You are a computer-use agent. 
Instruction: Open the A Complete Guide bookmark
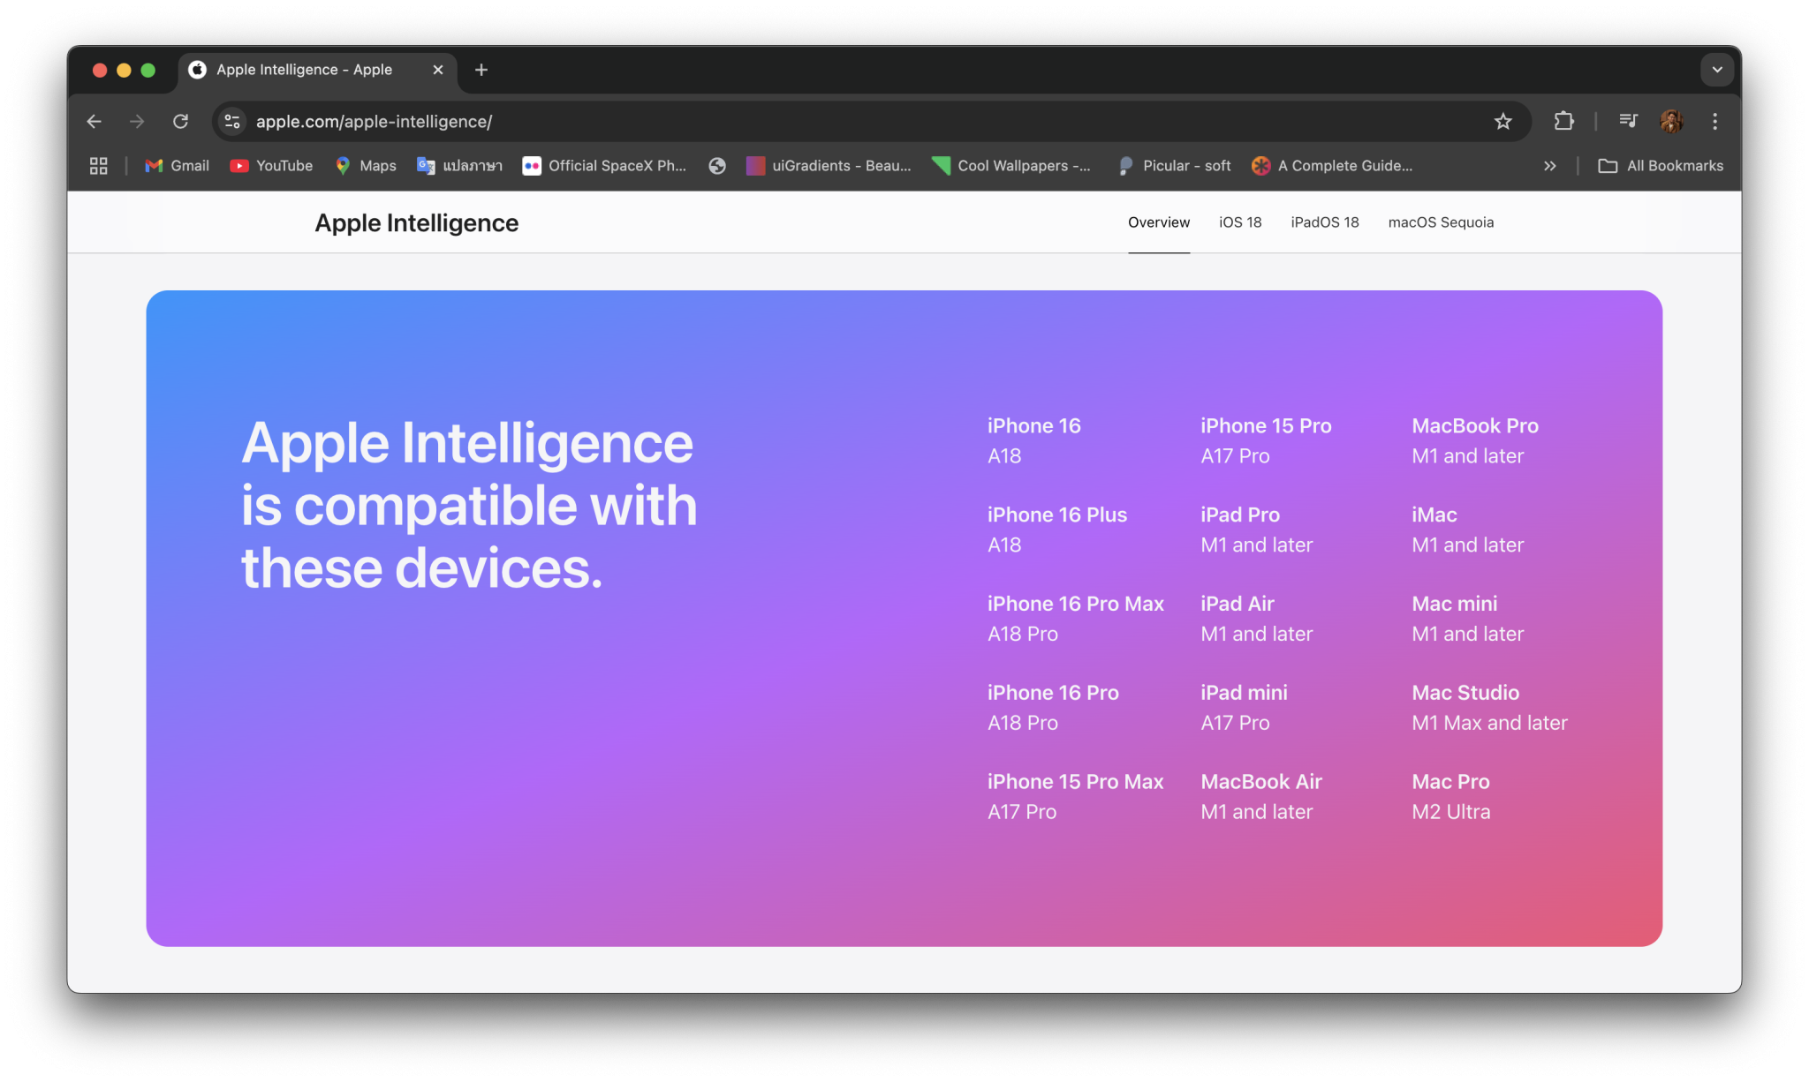coord(1332,166)
